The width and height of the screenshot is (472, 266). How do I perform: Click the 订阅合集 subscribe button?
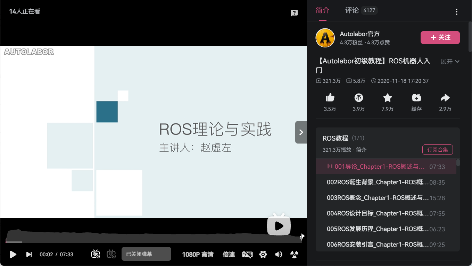coord(437,150)
